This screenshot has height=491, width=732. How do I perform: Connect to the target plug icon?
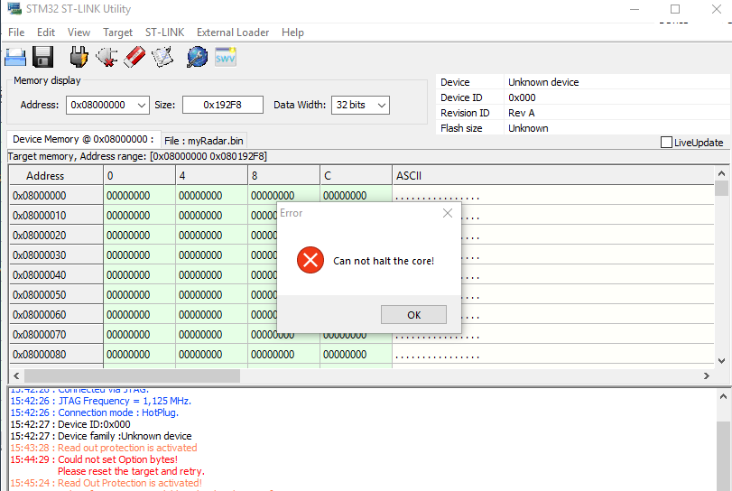tap(79, 57)
